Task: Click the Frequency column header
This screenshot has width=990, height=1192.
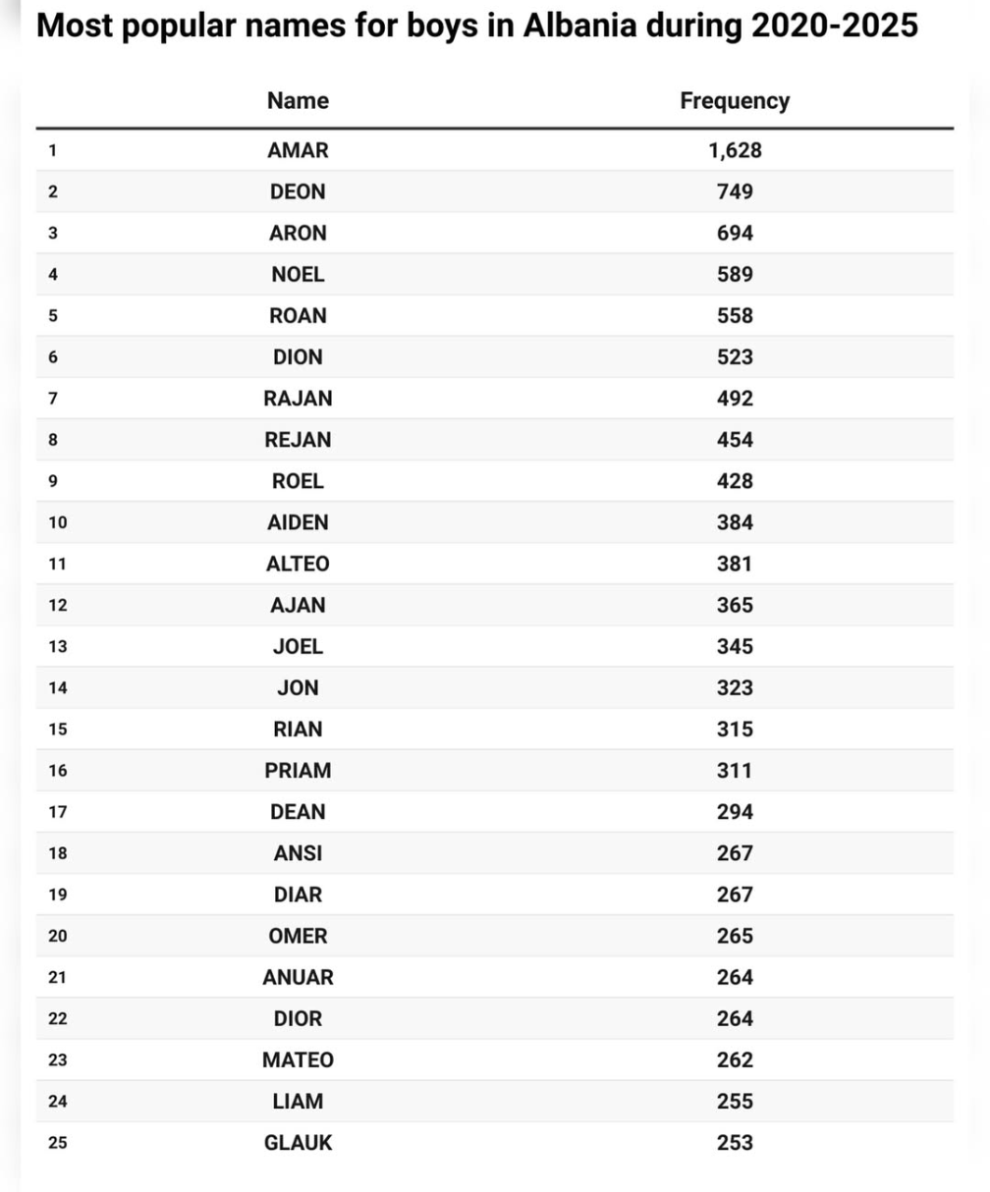Action: point(734,101)
